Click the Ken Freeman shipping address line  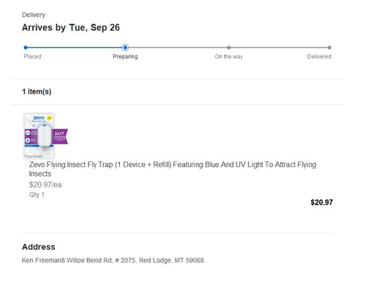click(x=113, y=260)
